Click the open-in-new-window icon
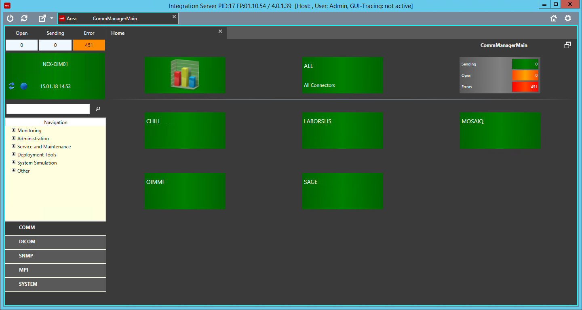This screenshot has width=582, height=310. 42,18
